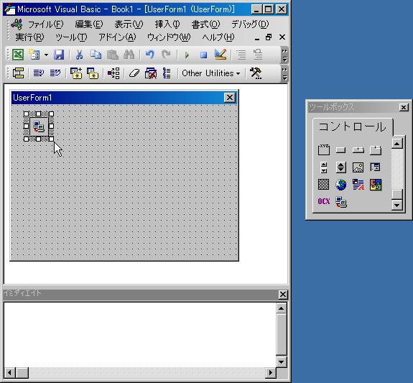Expand the standard toolbar overflow options
The image size is (413, 383).
click(284, 55)
